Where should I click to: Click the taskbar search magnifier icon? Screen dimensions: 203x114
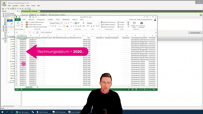pyautogui.click(x=7, y=112)
